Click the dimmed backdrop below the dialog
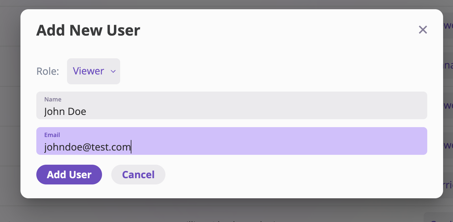This screenshot has width=453, height=222. pos(226,211)
